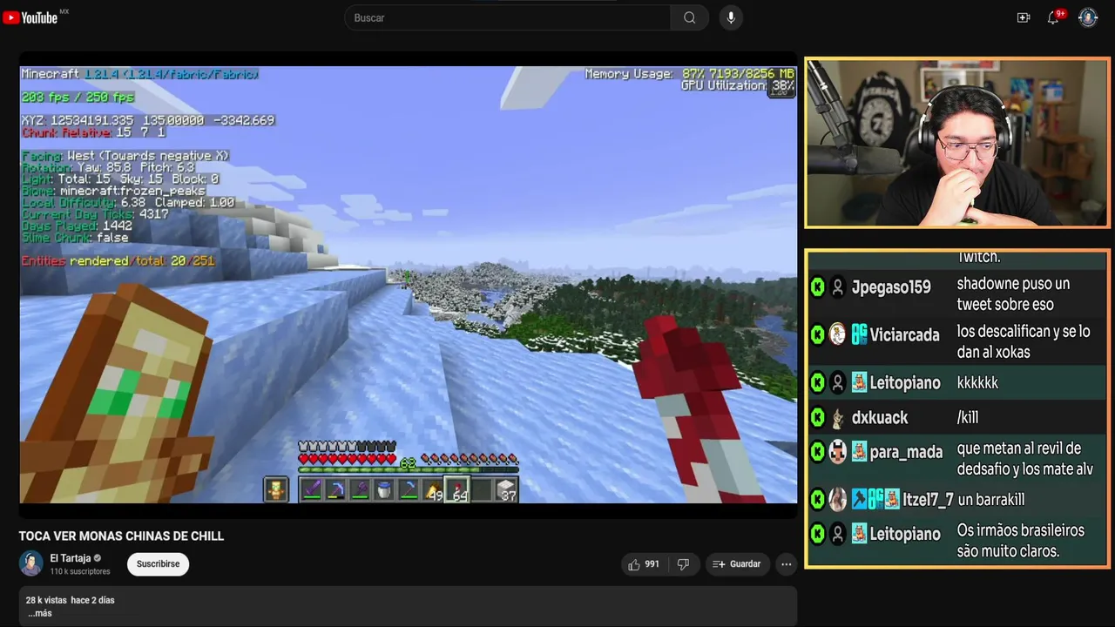1115x627 pixels.
Task: Click the Biome frozen_peaks debug line
Action: click(x=113, y=191)
